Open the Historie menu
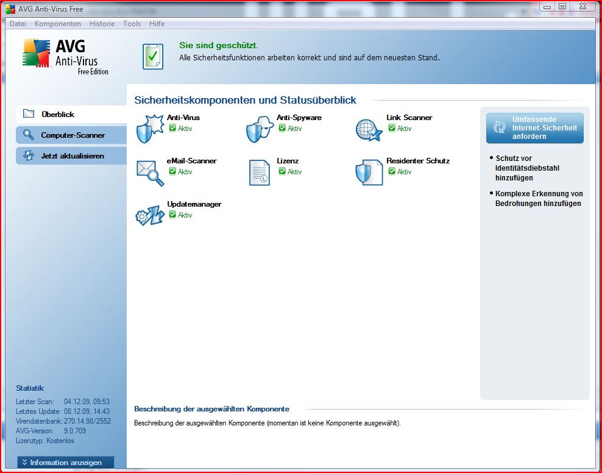 pos(102,24)
